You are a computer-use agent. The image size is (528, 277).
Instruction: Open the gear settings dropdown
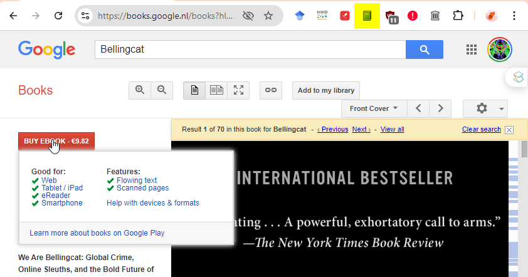(485, 108)
